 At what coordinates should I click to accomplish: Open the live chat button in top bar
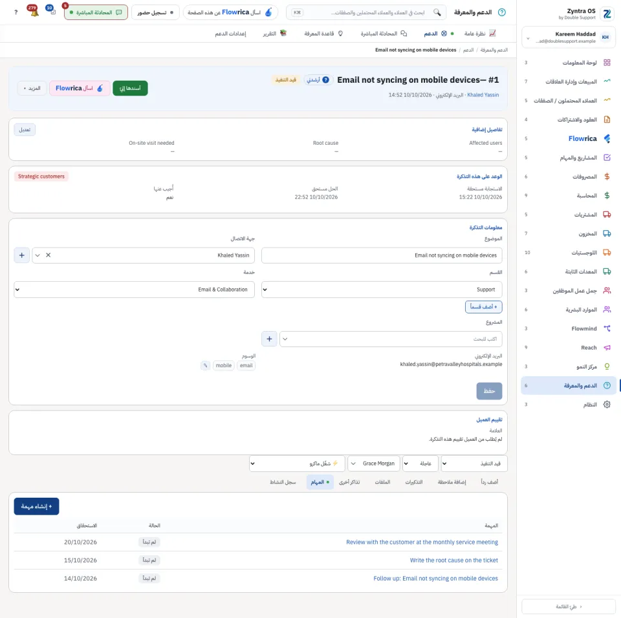(96, 13)
